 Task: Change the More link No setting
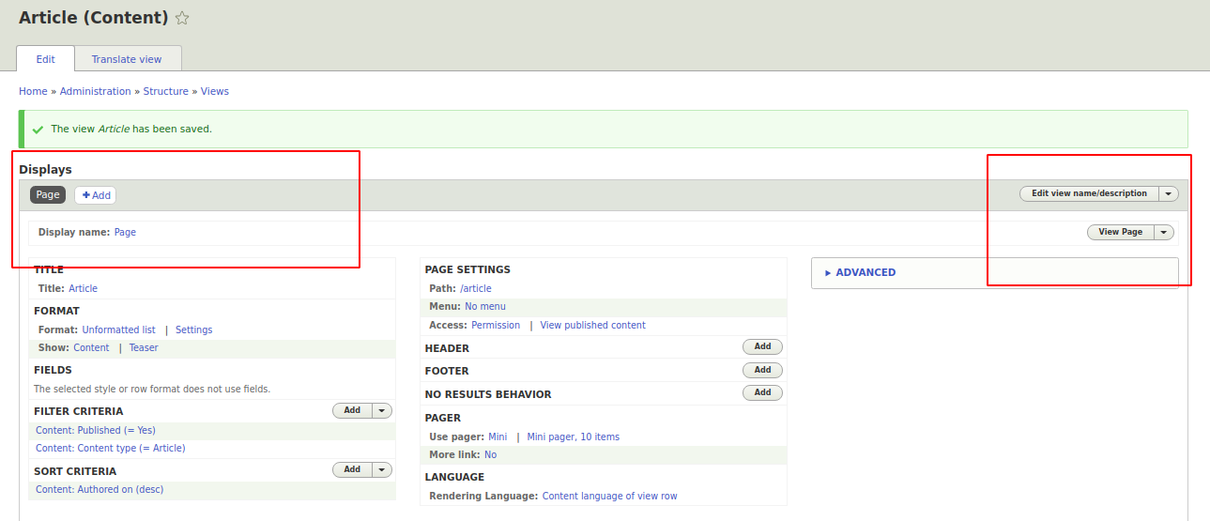click(x=491, y=454)
